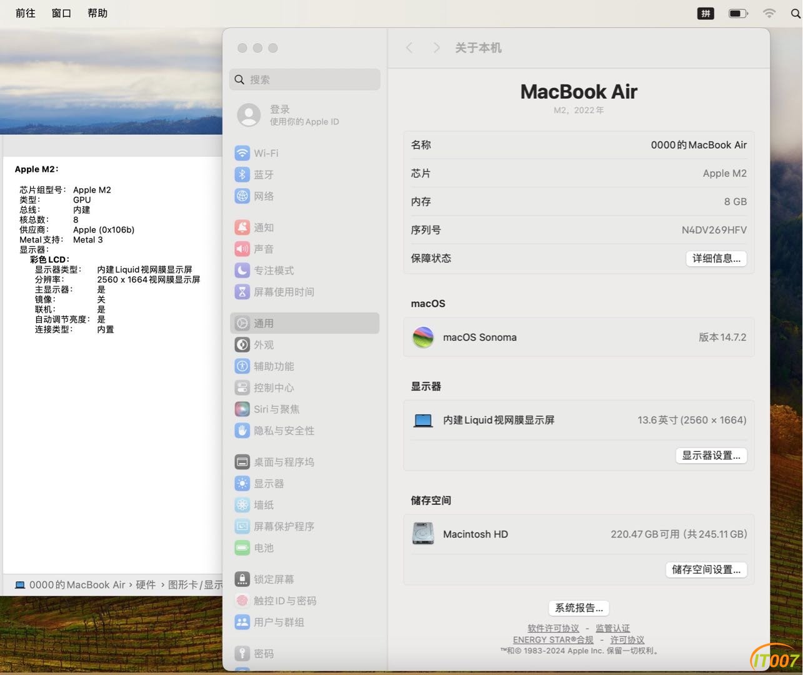Open the 窗口 menu
Viewport: 803px width, 675px height.
(x=61, y=13)
